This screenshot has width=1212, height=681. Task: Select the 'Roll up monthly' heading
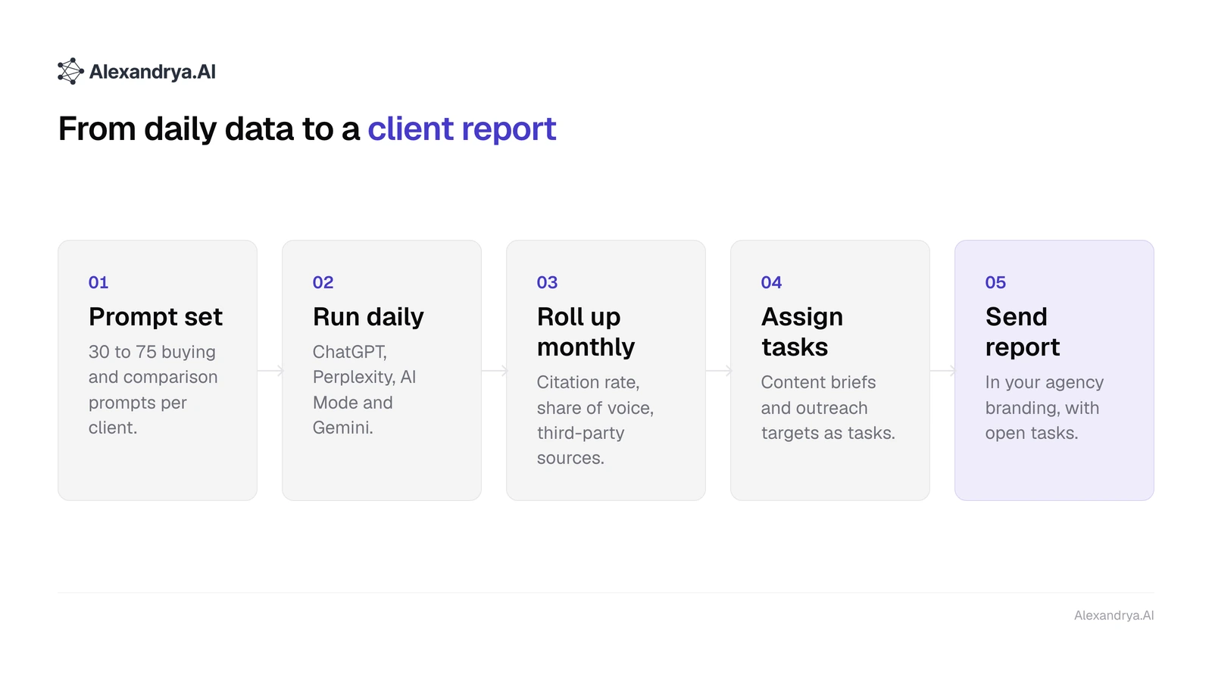[586, 331]
